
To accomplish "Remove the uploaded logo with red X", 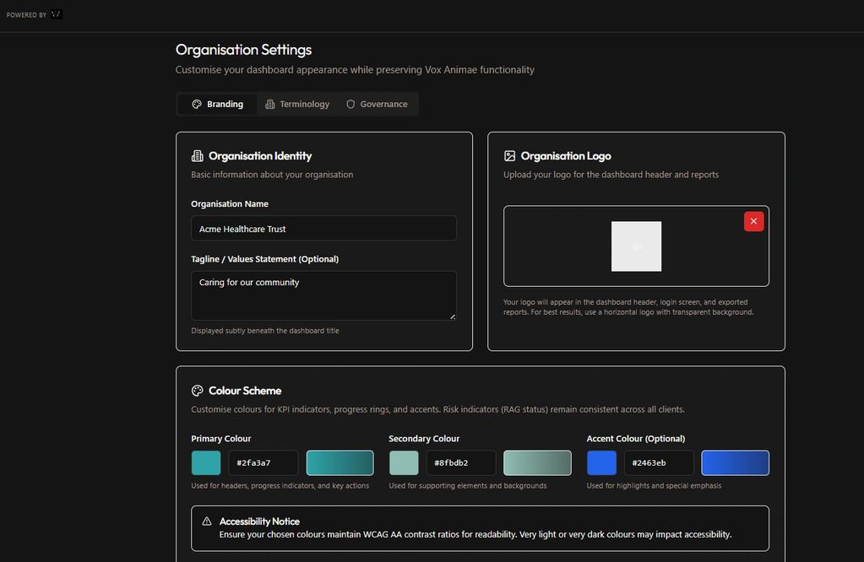I will point(753,221).
